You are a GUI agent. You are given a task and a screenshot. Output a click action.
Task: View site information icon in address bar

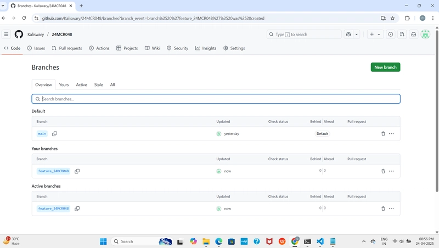[x=36, y=18]
